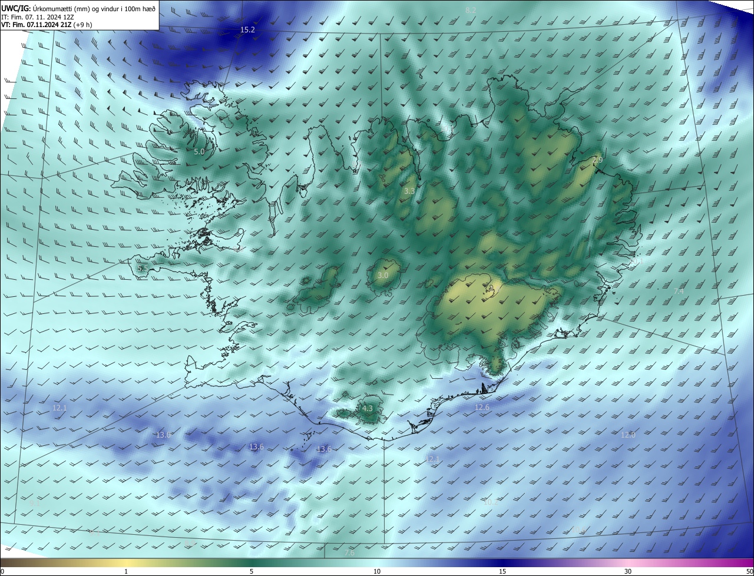Click the color scale tick label 10
The width and height of the screenshot is (754, 576).
377,571
